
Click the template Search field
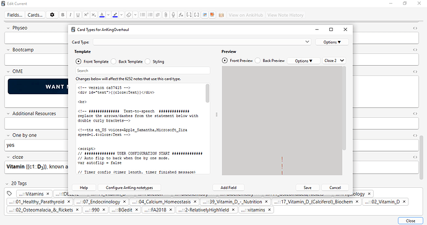pos(143,71)
